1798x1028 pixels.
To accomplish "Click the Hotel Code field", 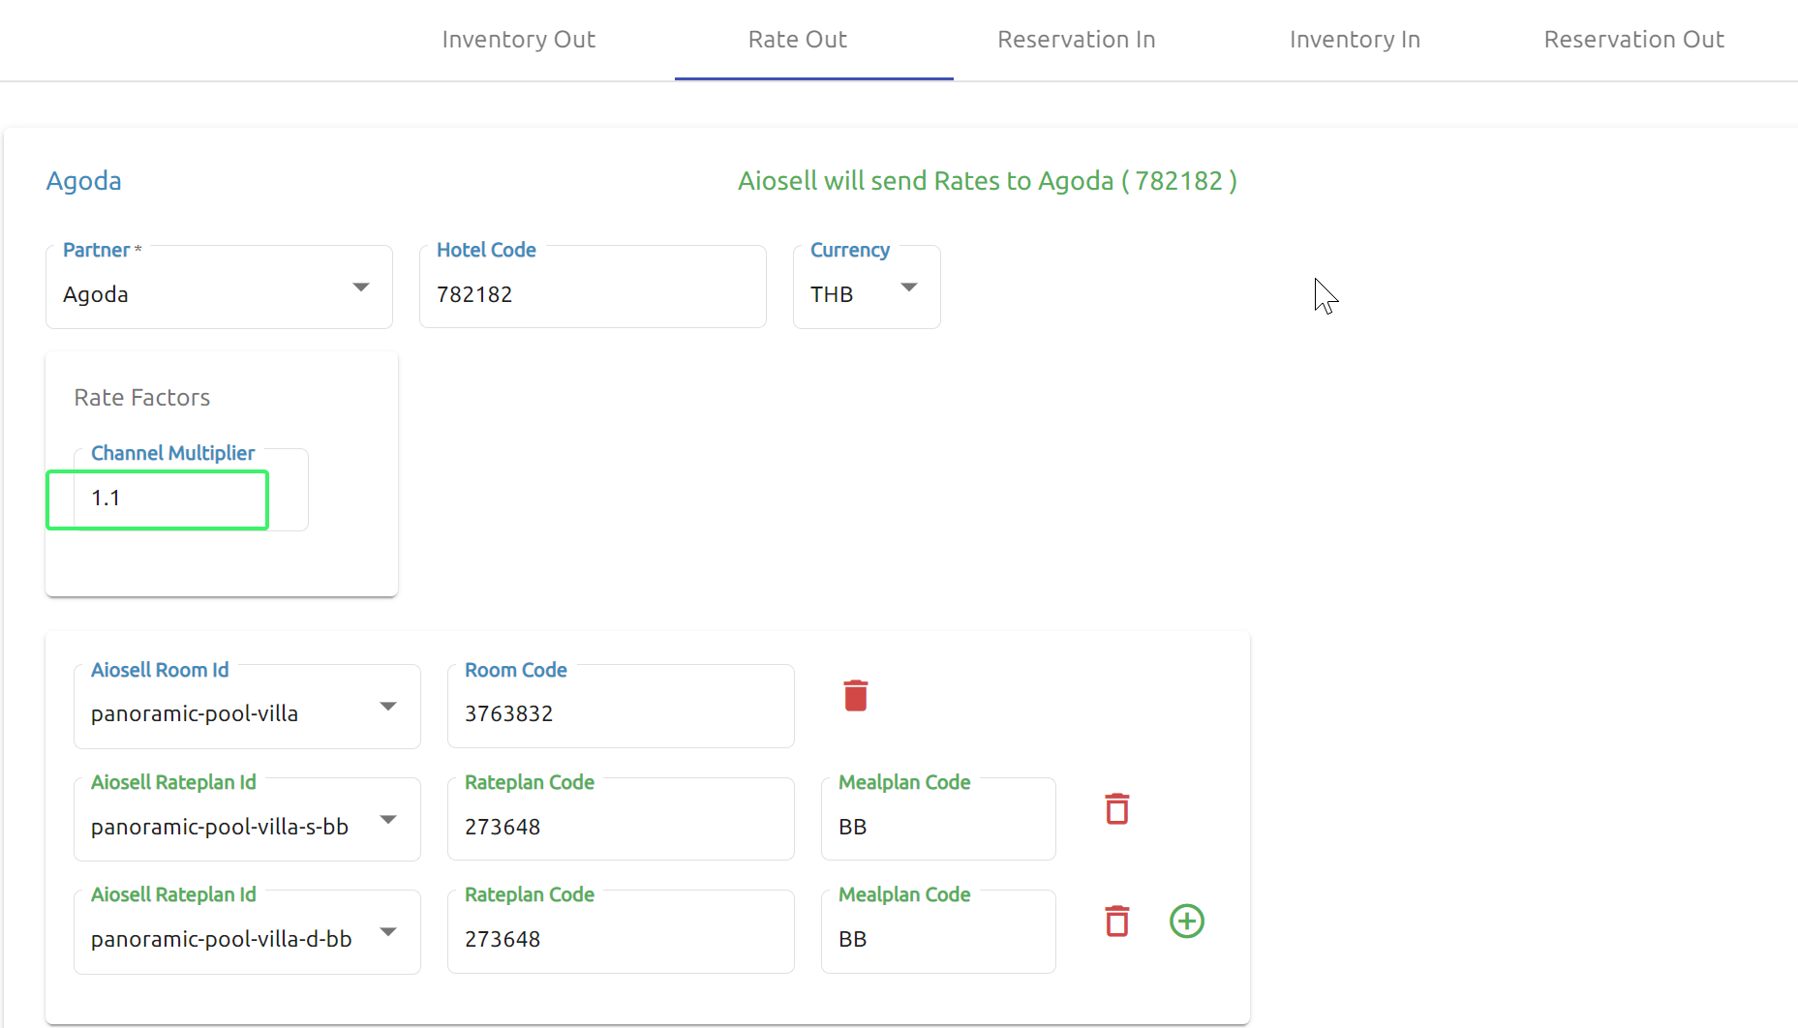I will [x=592, y=294].
